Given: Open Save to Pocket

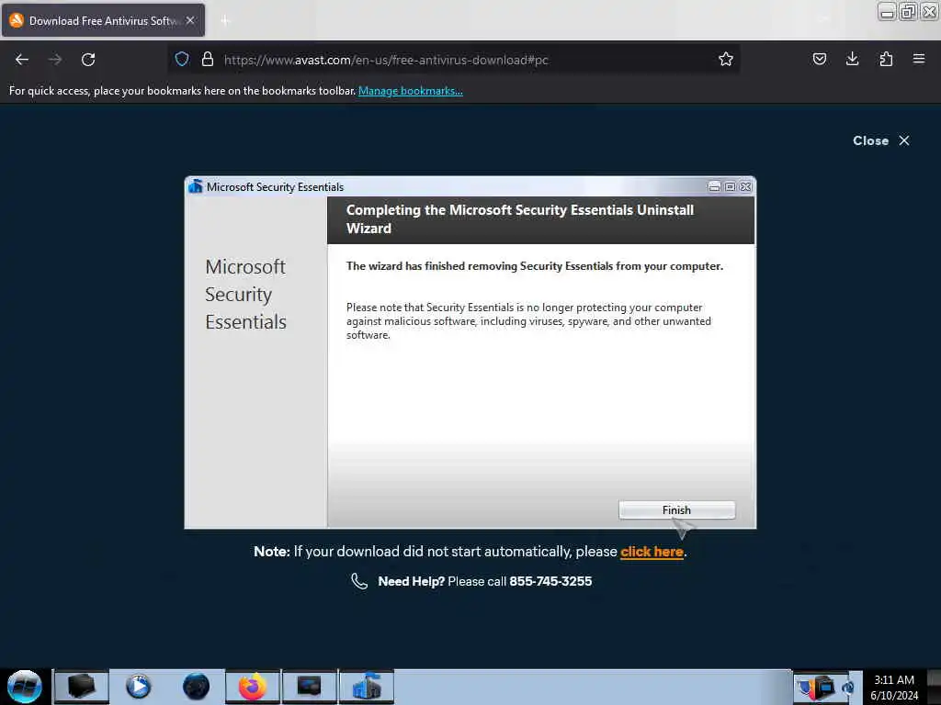Looking at the screenshot, I should pyautogui.click(x=819, y=59).
